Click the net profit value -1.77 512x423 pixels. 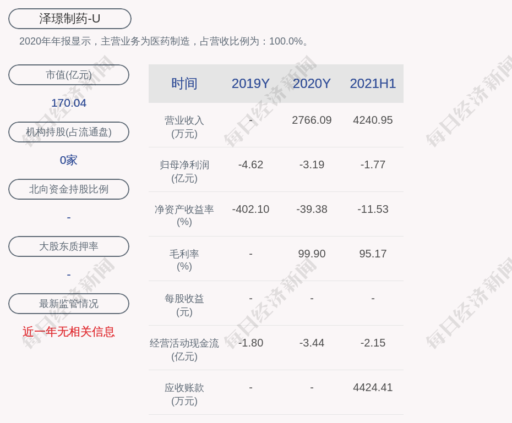coord(373,164)
